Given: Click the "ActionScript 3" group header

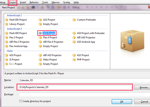Looking at the screenshot, I should (x=14, y=29).
